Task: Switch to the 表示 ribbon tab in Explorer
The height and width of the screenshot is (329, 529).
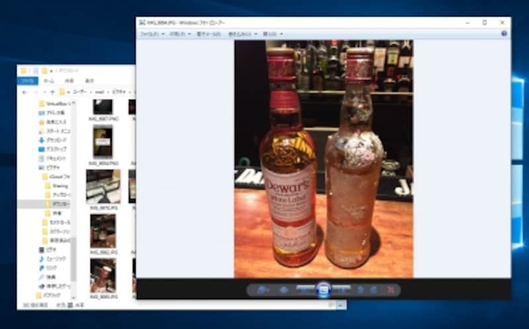Action: point(89,81)
